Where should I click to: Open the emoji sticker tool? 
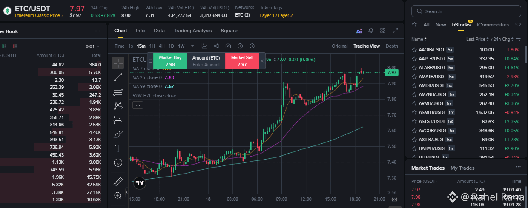[x=118, y=162]
